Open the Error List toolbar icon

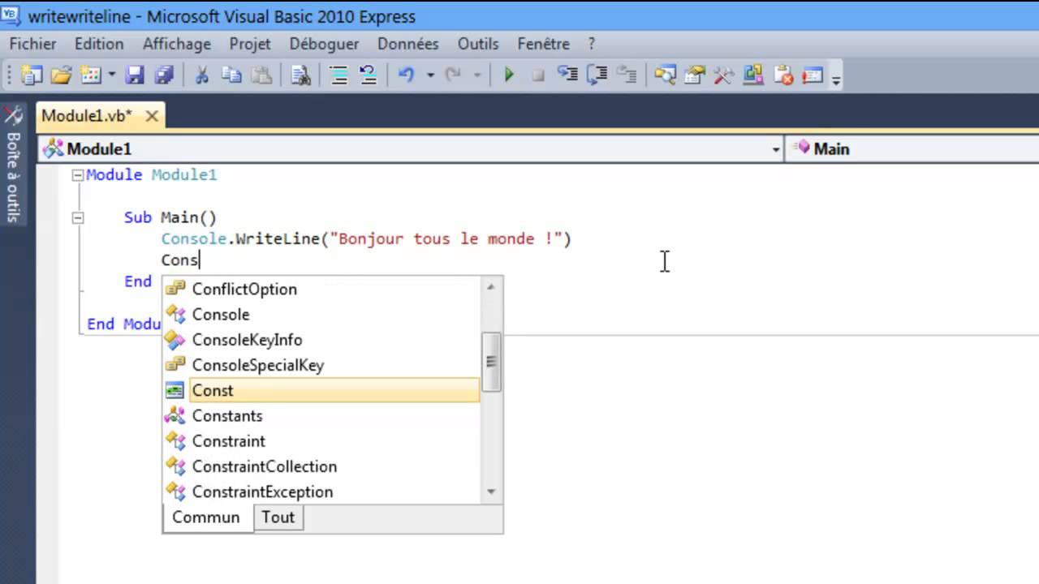[783, 75]
